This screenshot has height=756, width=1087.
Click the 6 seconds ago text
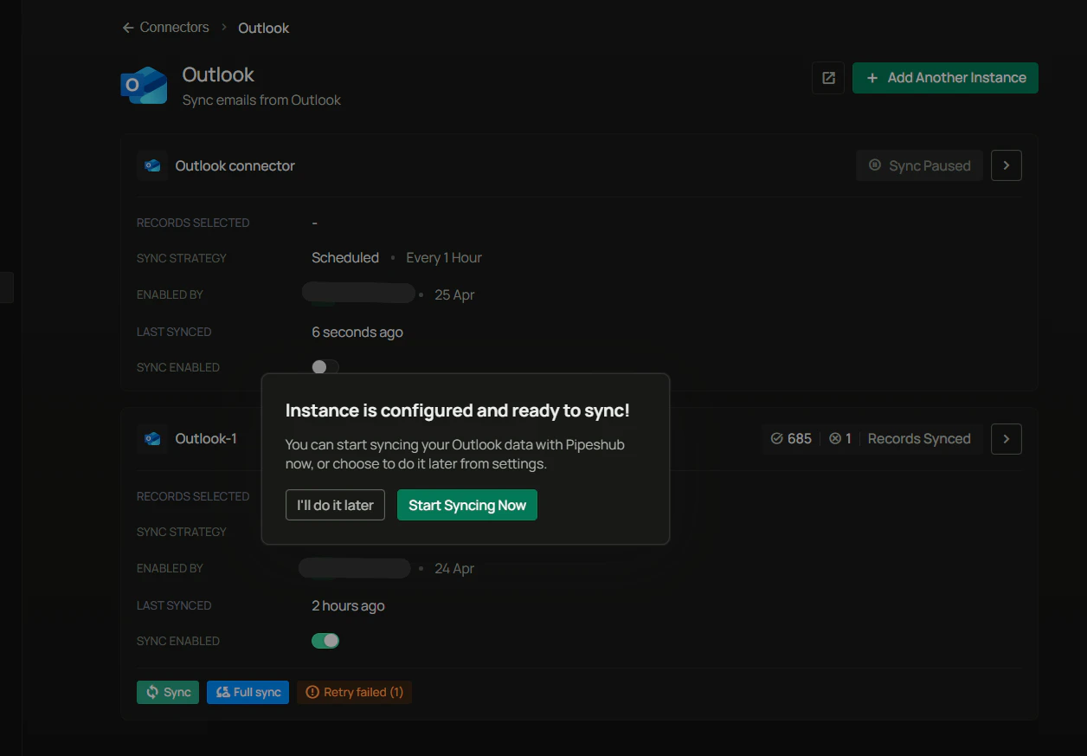pos(357,332)
